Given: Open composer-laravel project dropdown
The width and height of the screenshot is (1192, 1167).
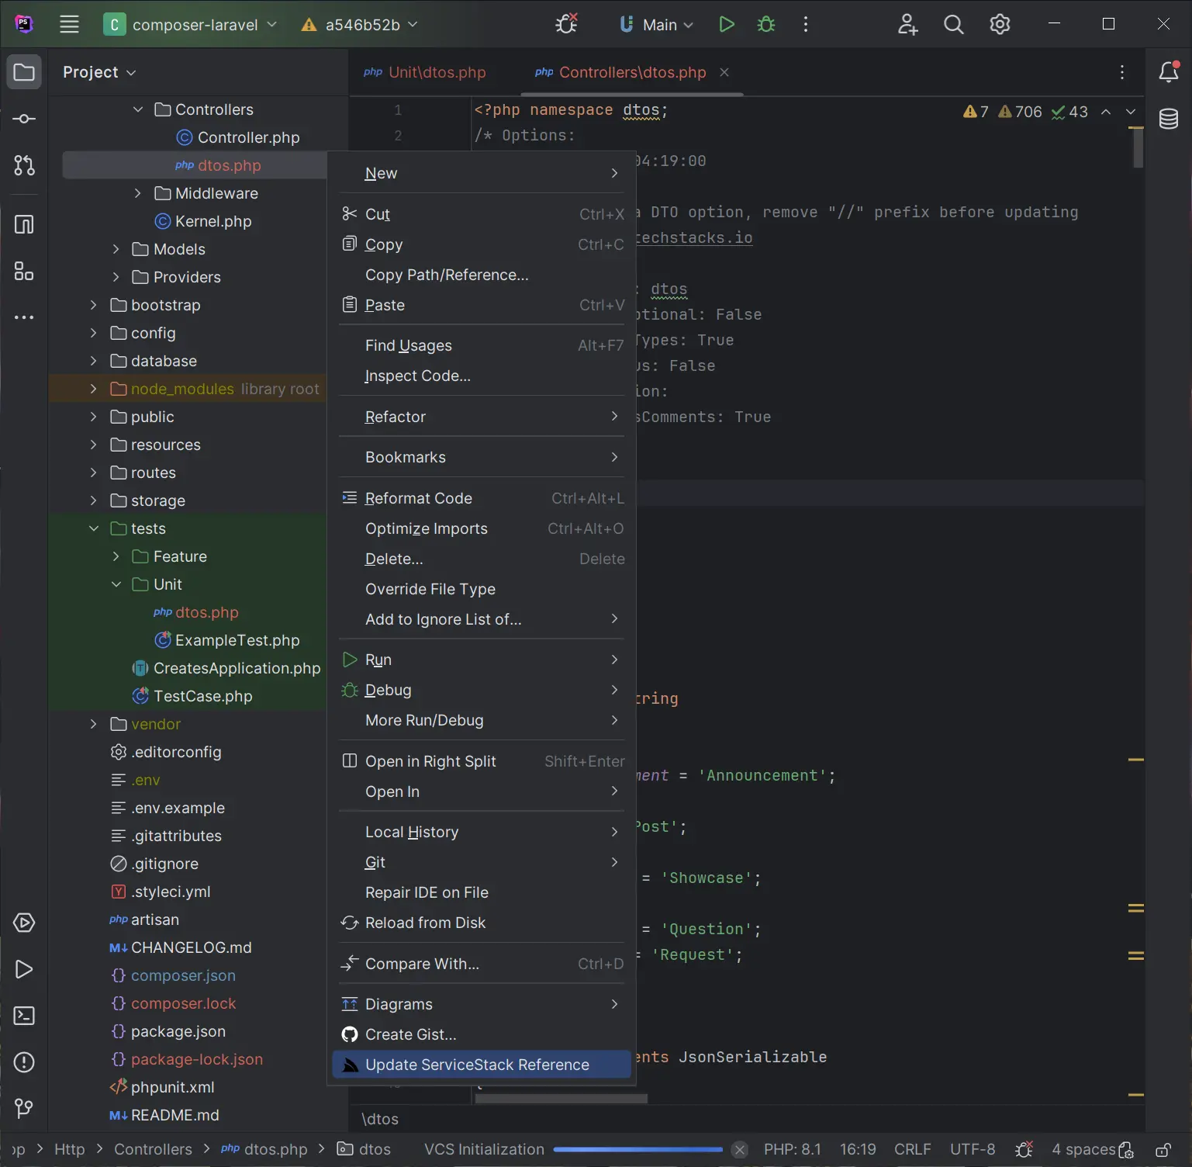Looking at the screenshot, I should click(x=190, y=24).
